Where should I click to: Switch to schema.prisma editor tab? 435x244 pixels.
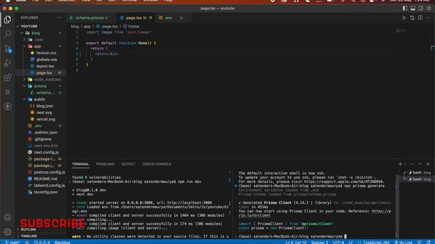pyautogui.click(x=89, y=18)
